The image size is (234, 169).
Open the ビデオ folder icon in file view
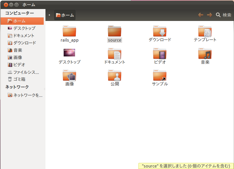[x=160, y=54]
